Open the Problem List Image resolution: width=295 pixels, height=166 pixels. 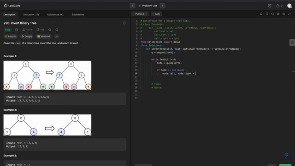coord(147,6)
